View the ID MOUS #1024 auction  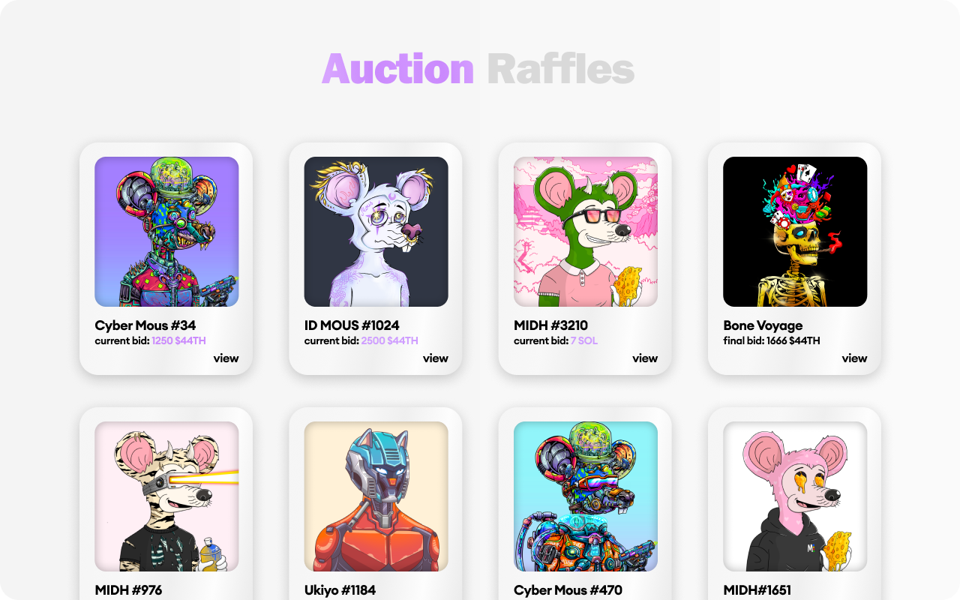436,358
